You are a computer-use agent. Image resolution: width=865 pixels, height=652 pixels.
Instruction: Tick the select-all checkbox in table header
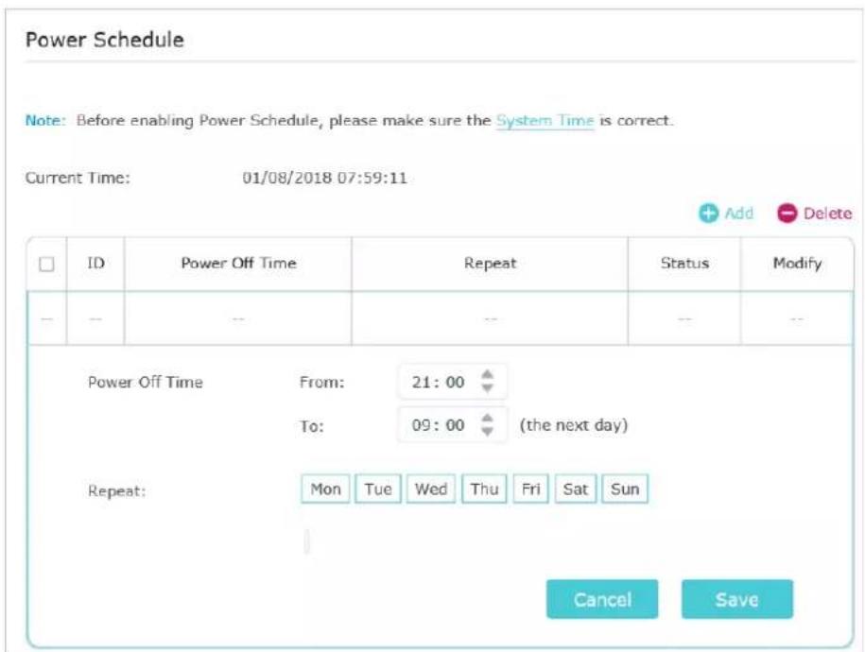47,264
